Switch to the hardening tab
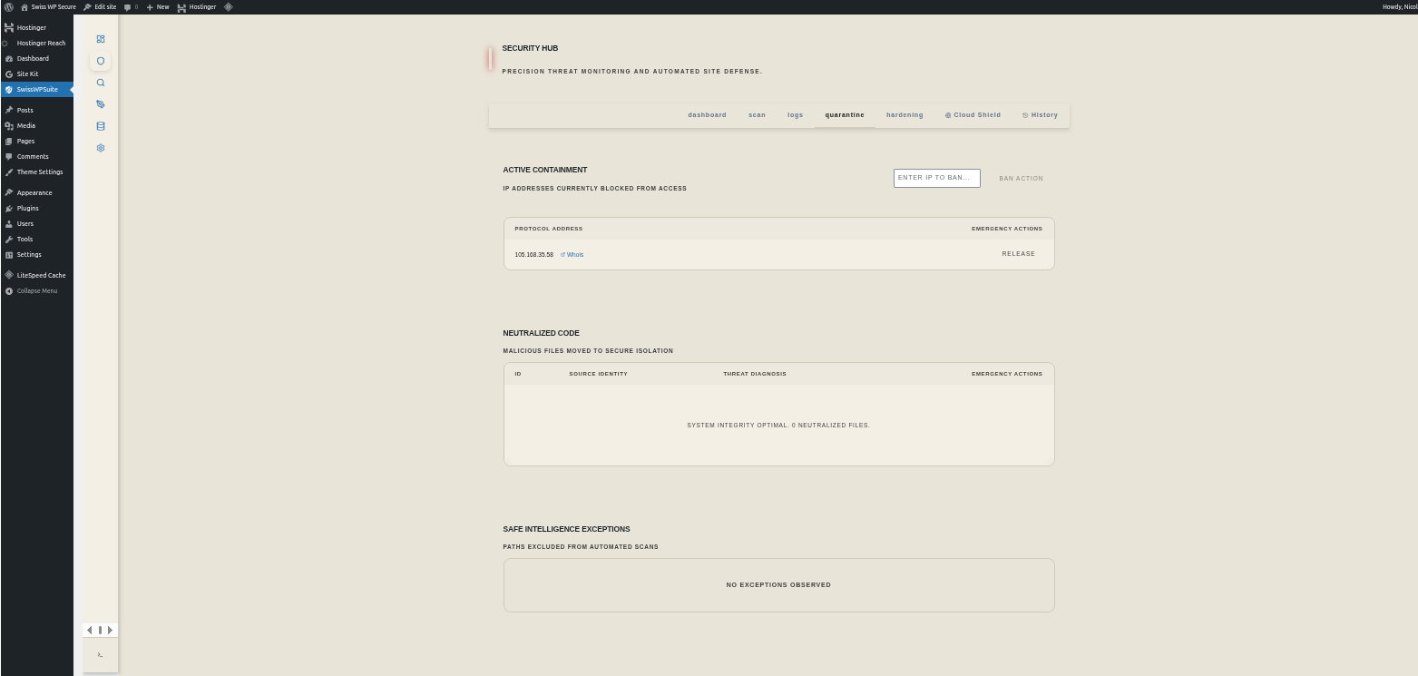 click(x=905, y=115)
